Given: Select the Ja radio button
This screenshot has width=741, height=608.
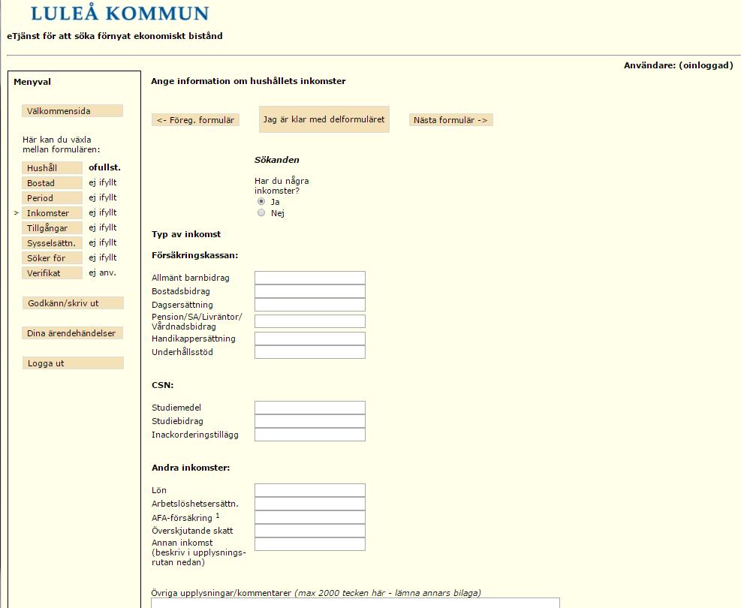Looking at the screenshot, I should (261, 201).
